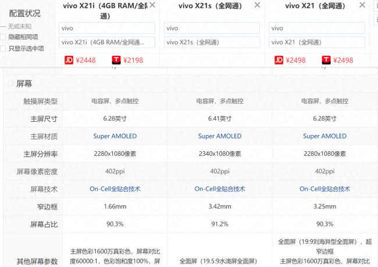Click vivo X21i (4GB RAM/全网通) column title
Viewport: 378px width, 267px height.
pyautogui.click(x=105, y=10)
